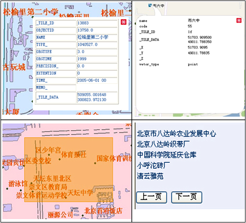The image size is (246, 223).
Task: Click the 上一页 previous page button
Action: coord(152,197)
